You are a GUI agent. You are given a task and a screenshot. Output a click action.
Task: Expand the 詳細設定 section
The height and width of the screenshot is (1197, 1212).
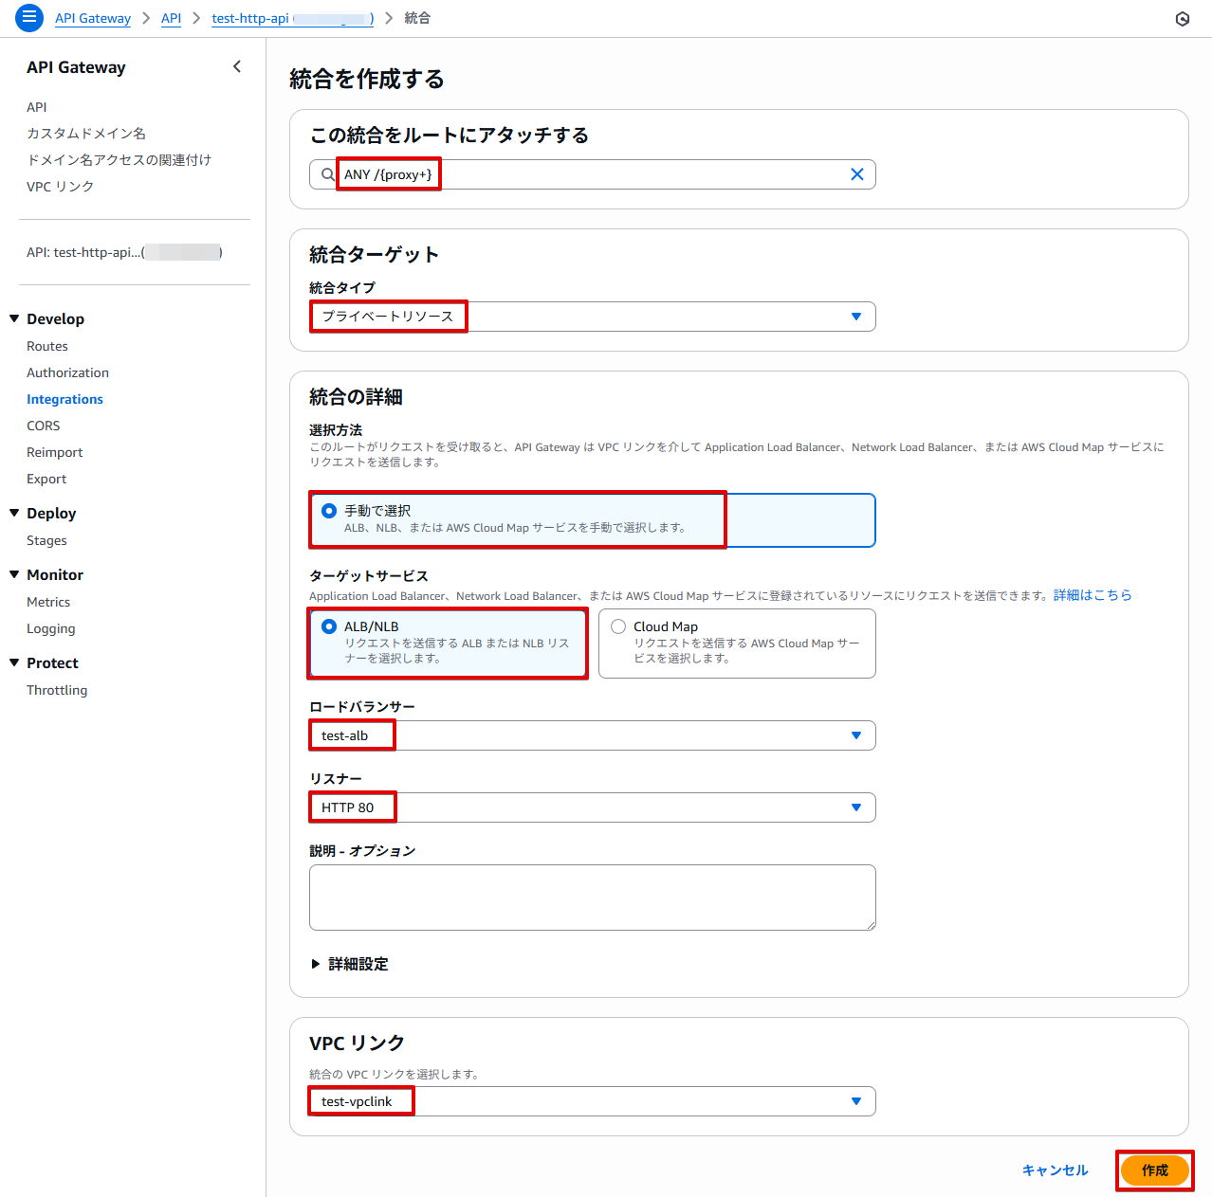click(350, 964)
